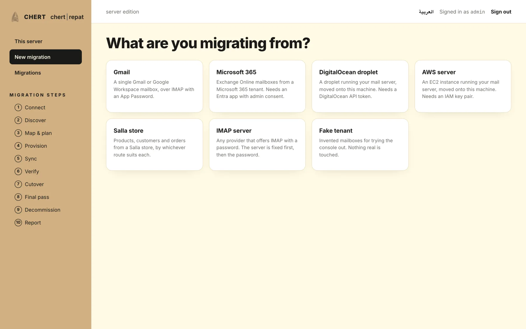Pick the AWS server card
This screenshot has height=329, width=526.
(463, 86)
